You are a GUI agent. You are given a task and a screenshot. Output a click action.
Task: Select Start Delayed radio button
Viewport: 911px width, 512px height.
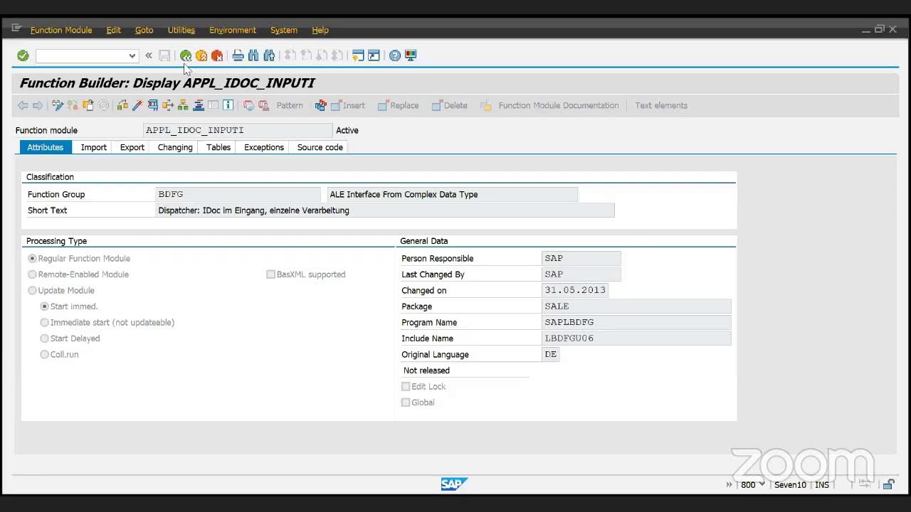pyautogui.click(x=45, y=338)
